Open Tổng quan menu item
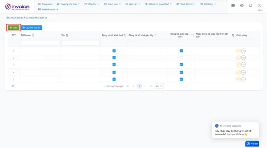This screenshot has height=148, width=267. tap(45, 4)
